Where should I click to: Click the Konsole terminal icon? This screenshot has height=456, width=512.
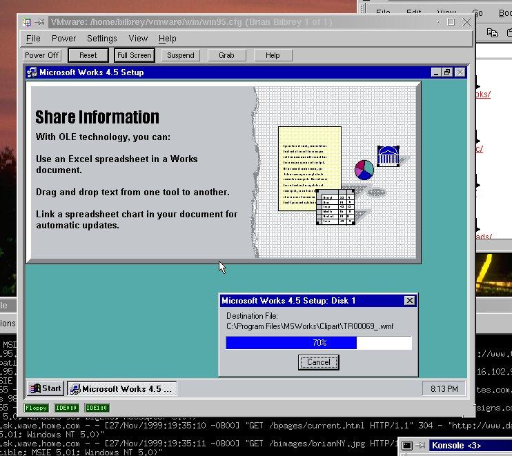(408, 446)
